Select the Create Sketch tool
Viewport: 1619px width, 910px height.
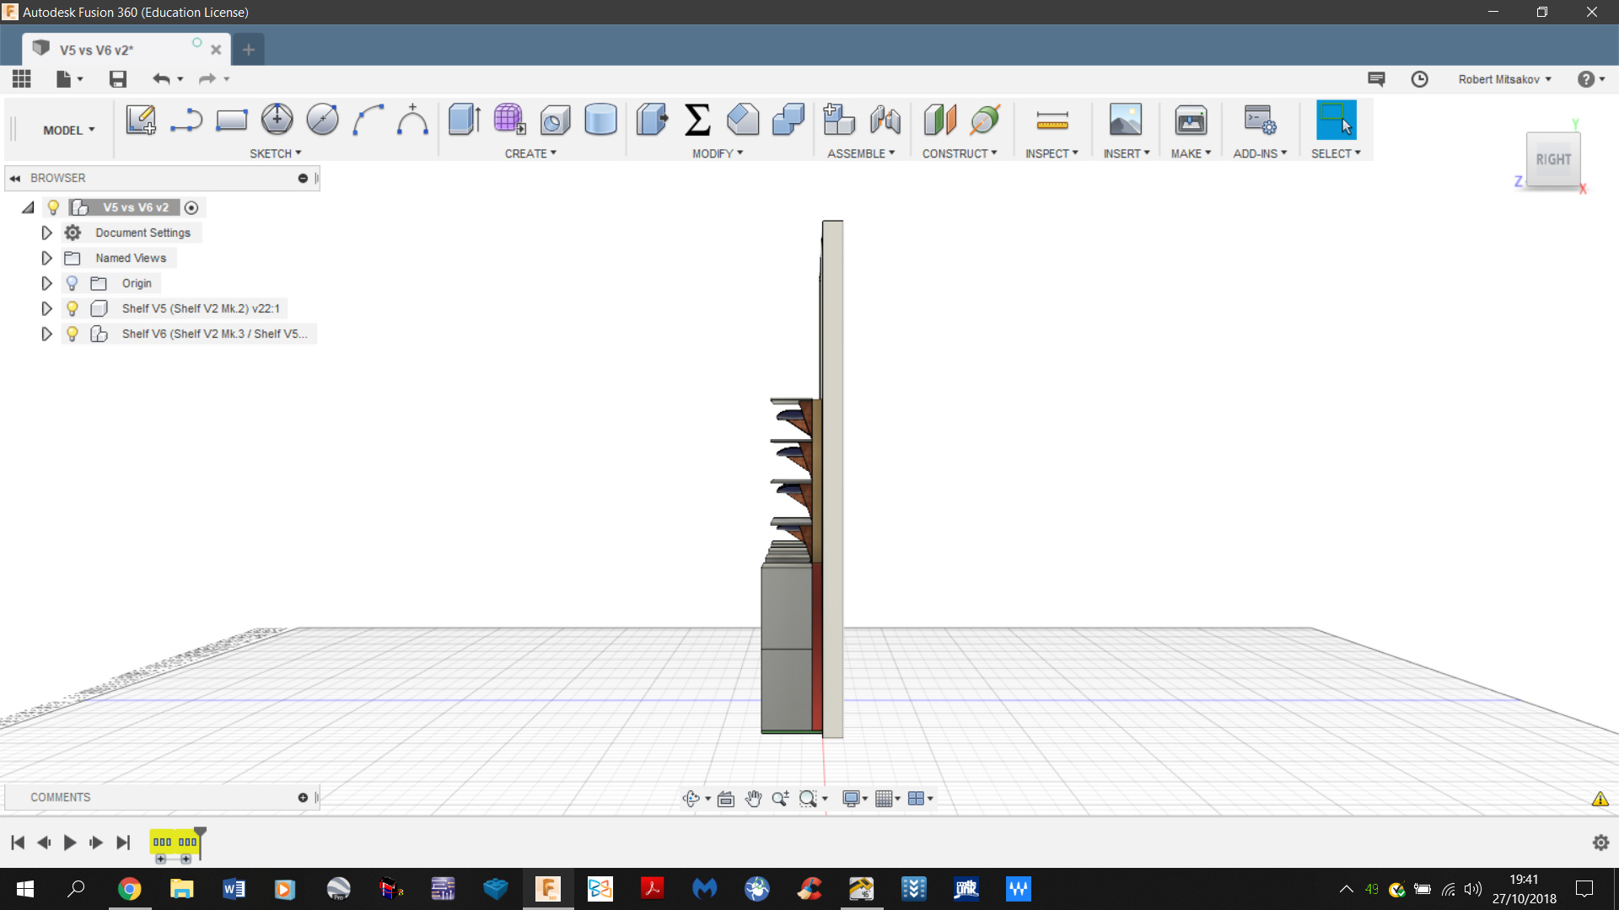pos(141,120)
